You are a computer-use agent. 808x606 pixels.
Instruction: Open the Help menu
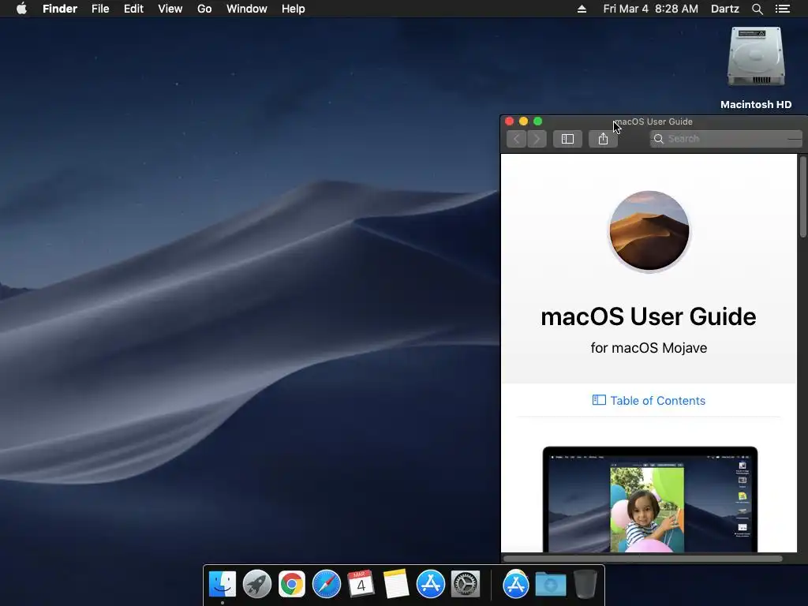[x=294, y=9]
